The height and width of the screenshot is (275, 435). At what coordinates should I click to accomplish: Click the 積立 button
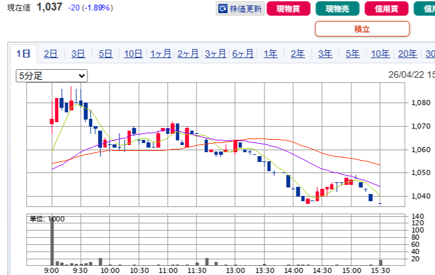pyautogui.click(x=362, y=29)
